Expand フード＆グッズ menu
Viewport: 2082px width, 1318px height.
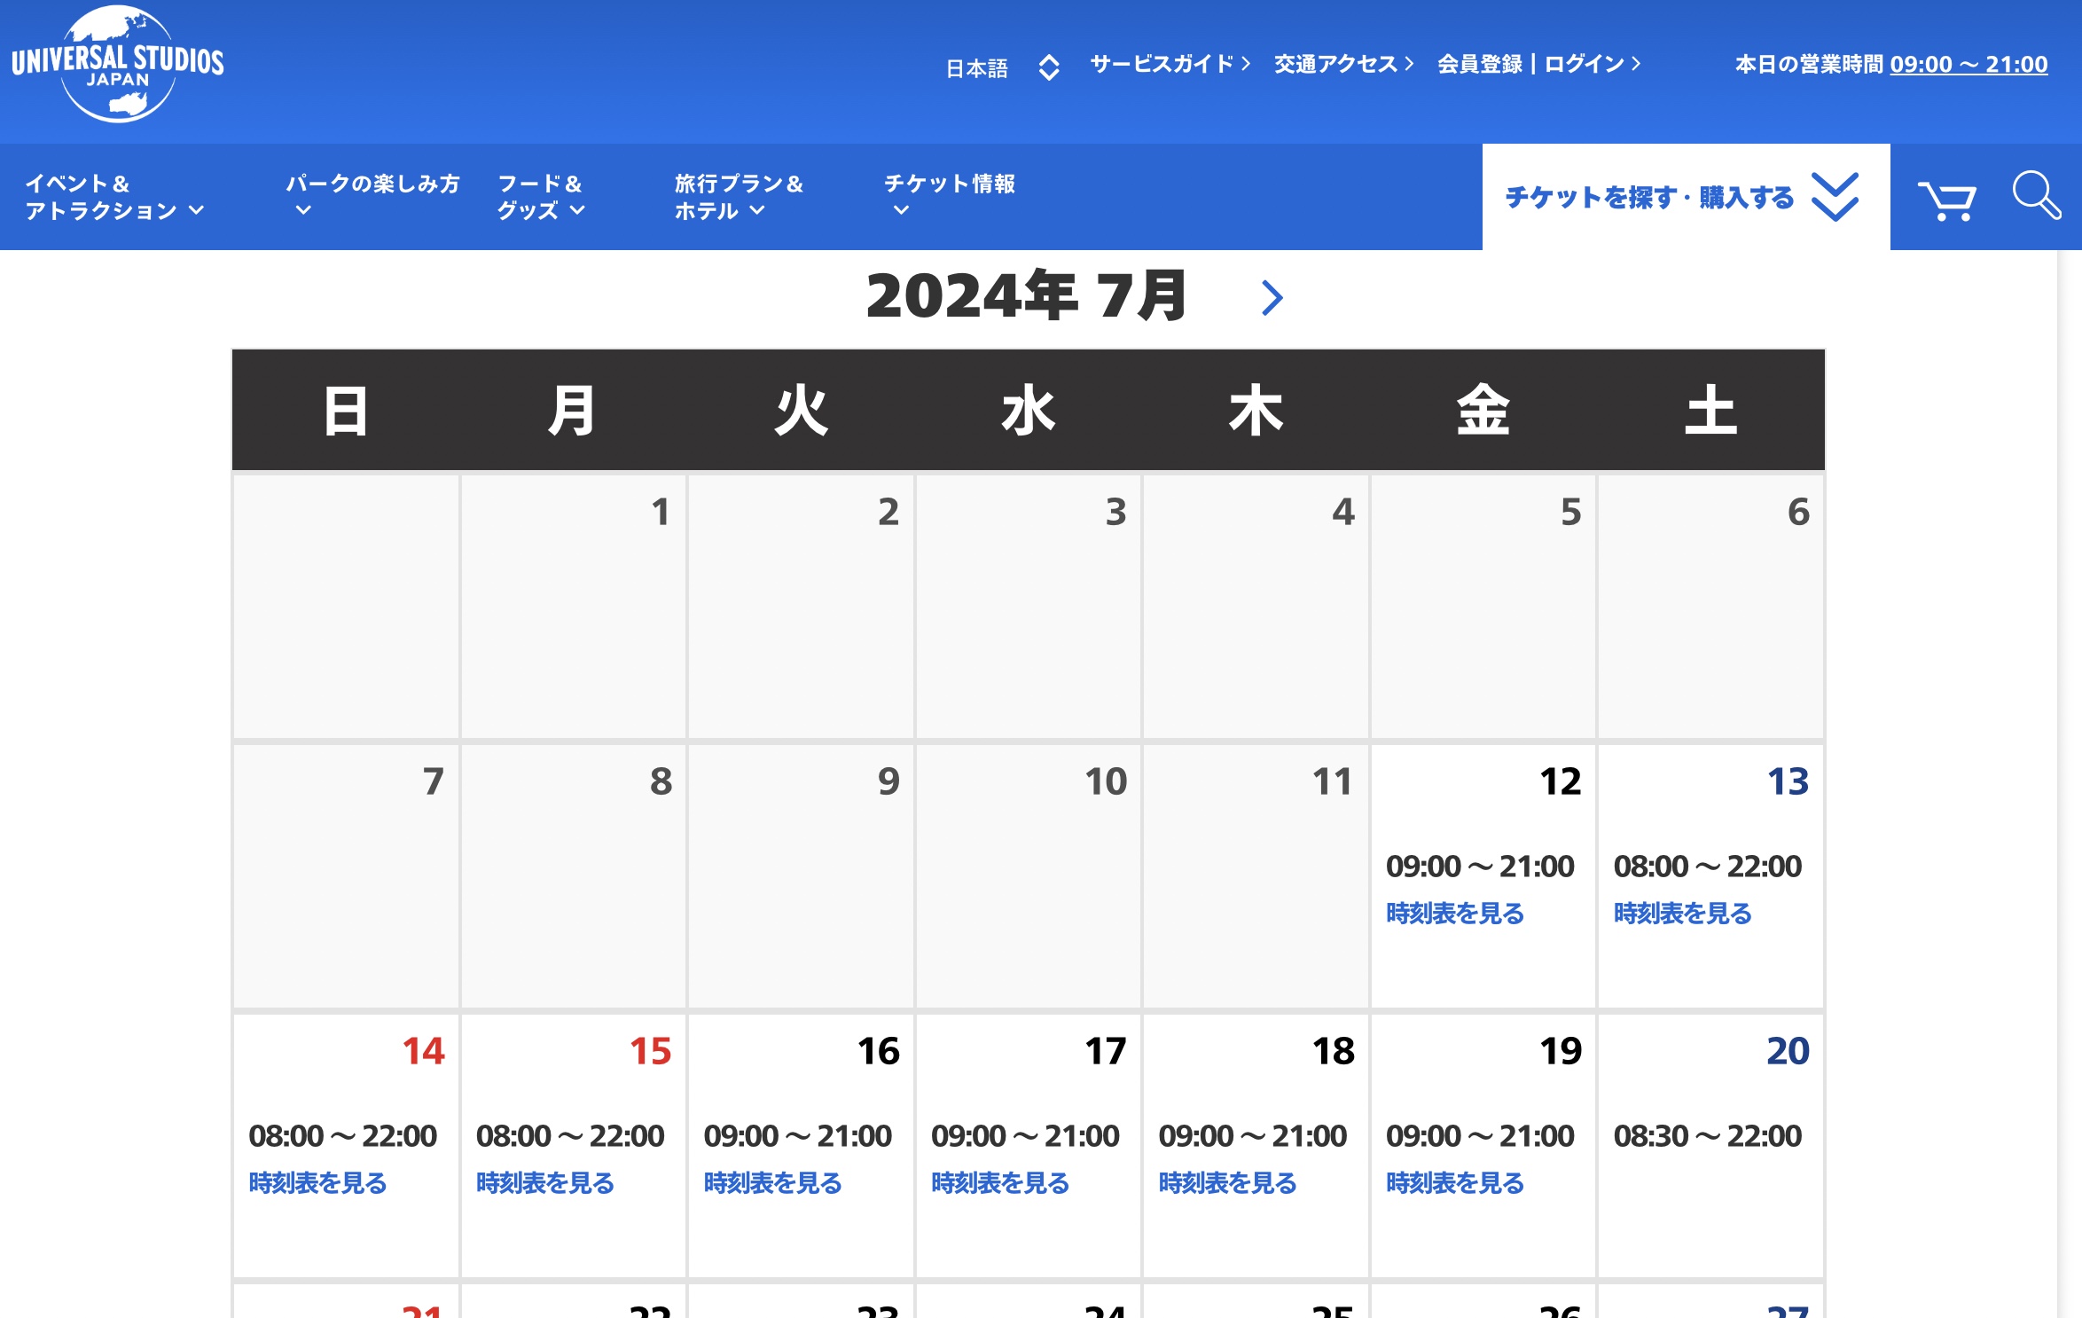coord(540,197)
